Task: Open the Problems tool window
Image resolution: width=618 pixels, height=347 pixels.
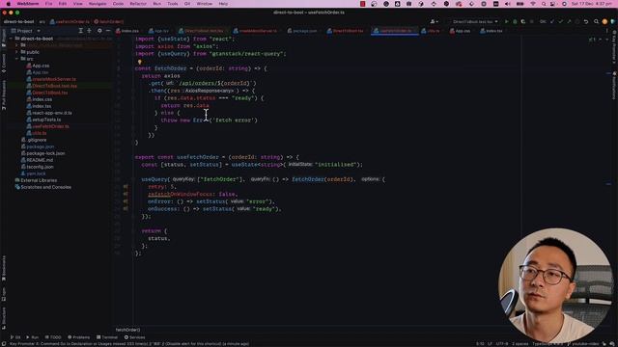Action: 78,337
